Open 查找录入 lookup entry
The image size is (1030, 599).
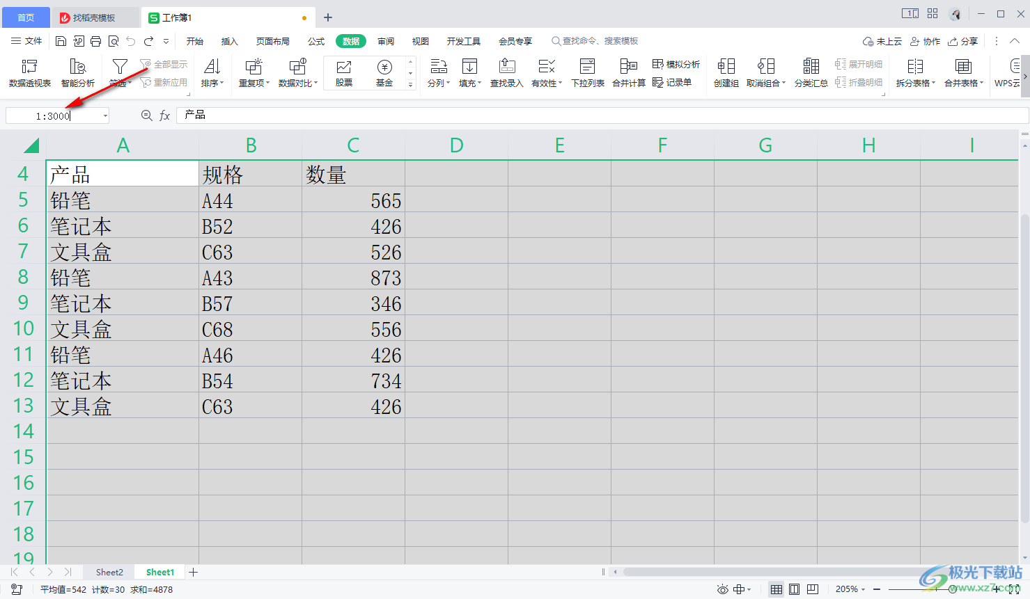(x=506, y=73)
